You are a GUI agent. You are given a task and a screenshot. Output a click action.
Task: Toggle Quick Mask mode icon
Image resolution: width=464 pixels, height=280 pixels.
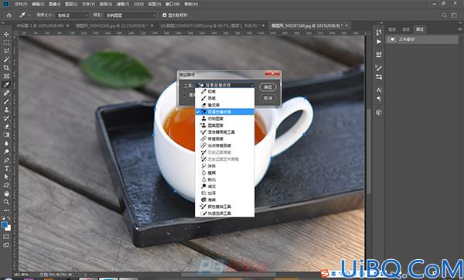[x=6, y=237]
